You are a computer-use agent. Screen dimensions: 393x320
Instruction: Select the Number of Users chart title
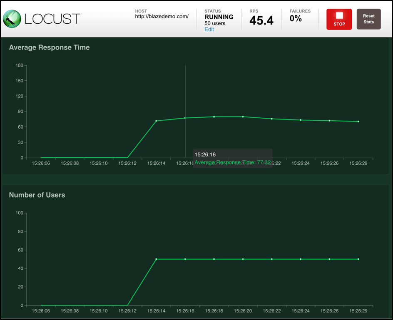tap(37, 195)
